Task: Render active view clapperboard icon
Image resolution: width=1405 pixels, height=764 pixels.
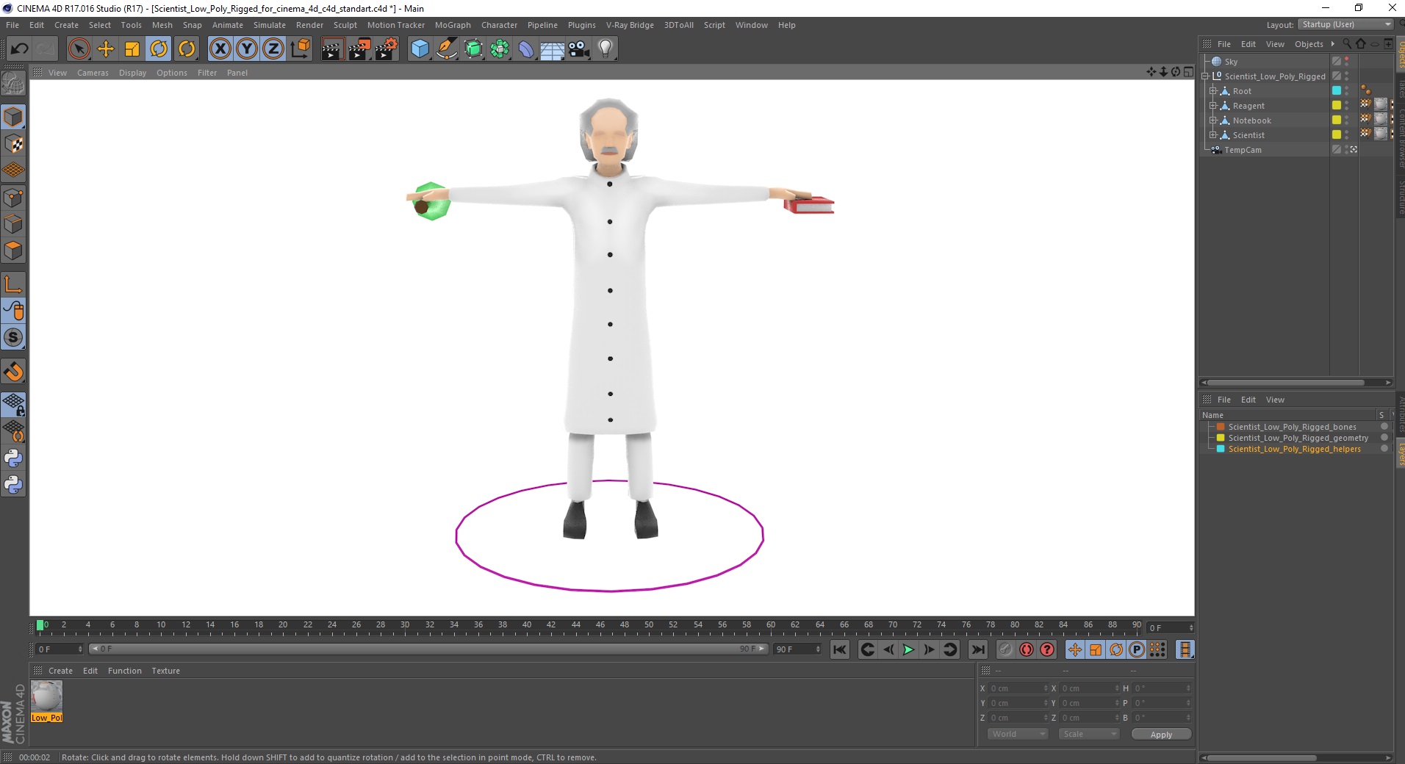Action: click(x=332, y=49)
